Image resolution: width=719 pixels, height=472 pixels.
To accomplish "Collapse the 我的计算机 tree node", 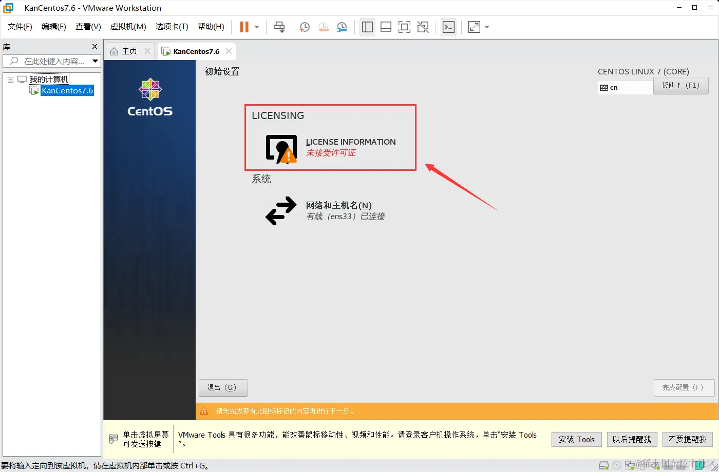I will (10, 78).
